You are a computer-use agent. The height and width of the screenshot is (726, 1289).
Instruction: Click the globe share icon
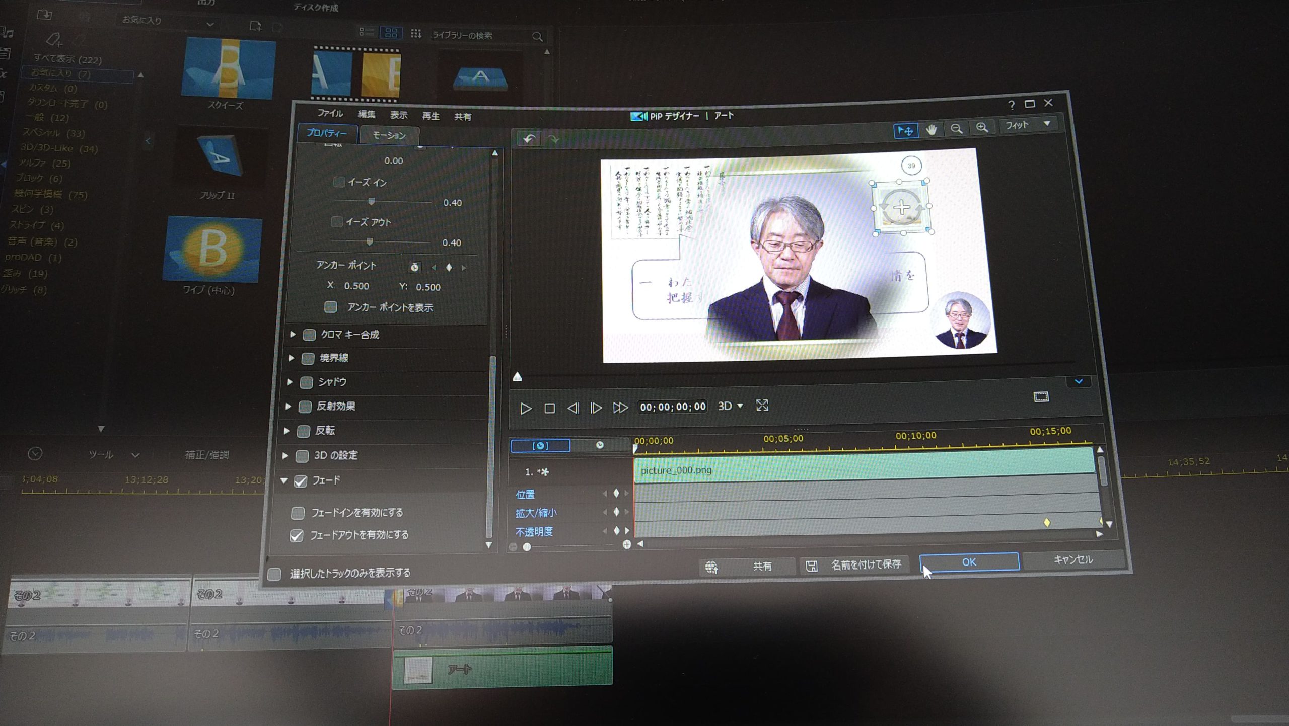point(711,568)
